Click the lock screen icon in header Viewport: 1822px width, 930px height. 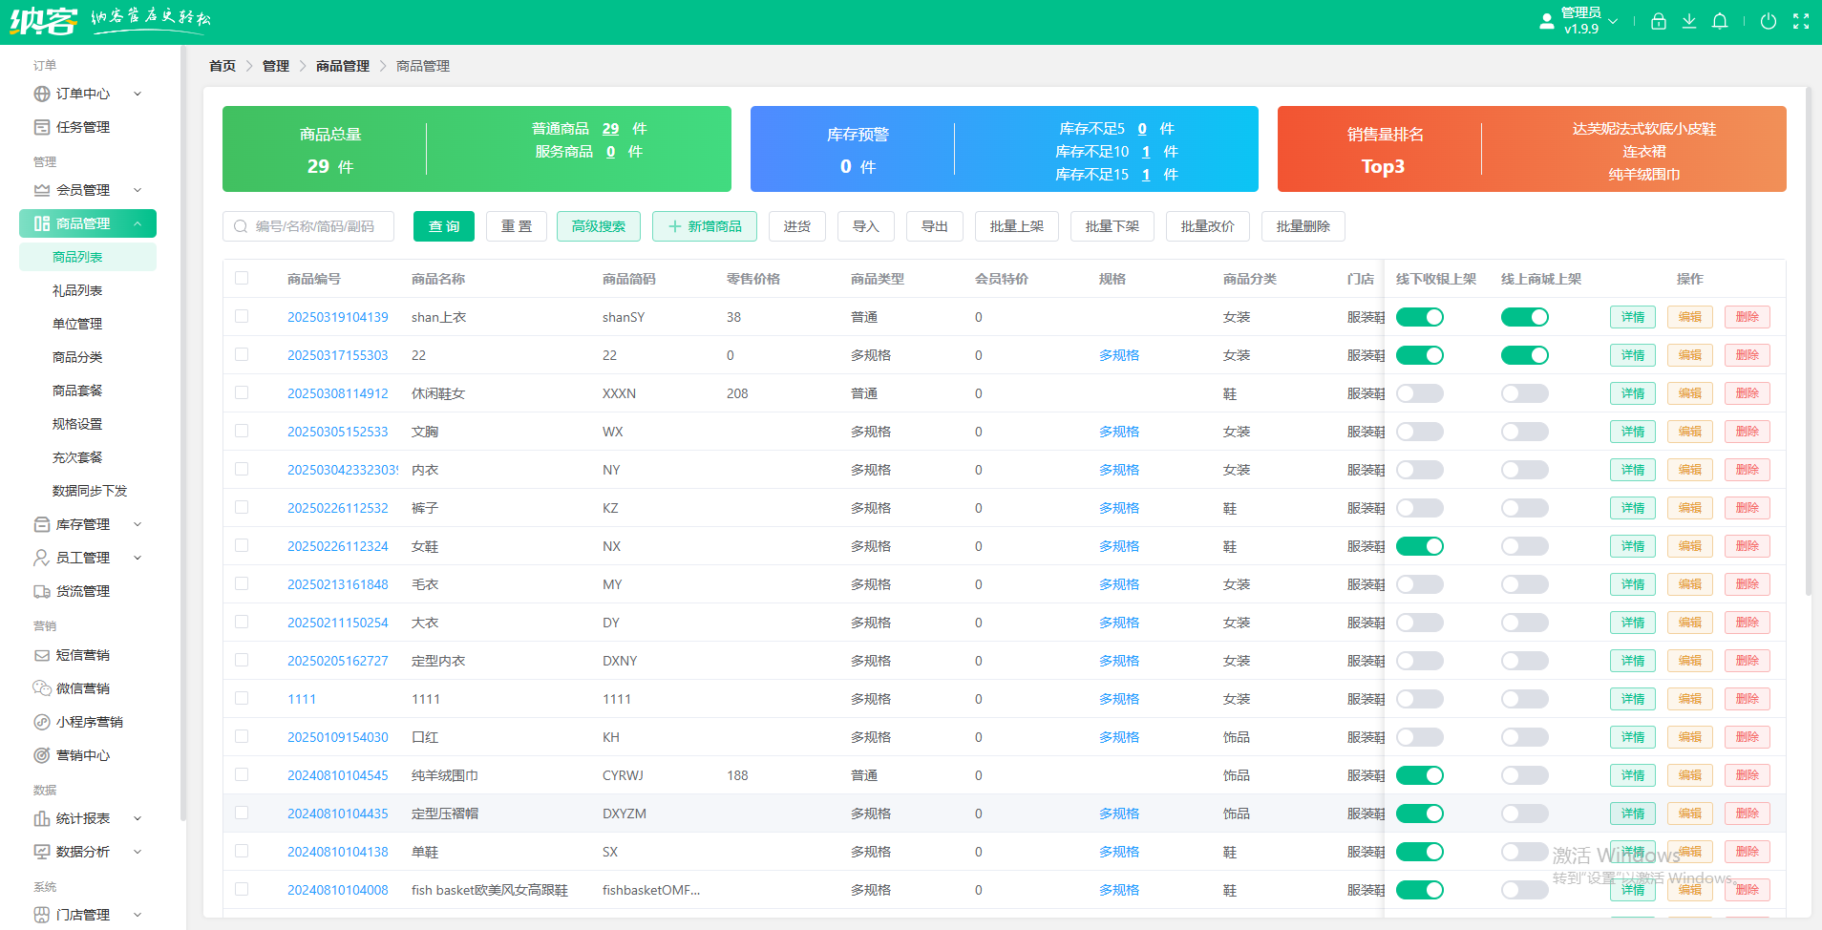[x=1659, y=21]
